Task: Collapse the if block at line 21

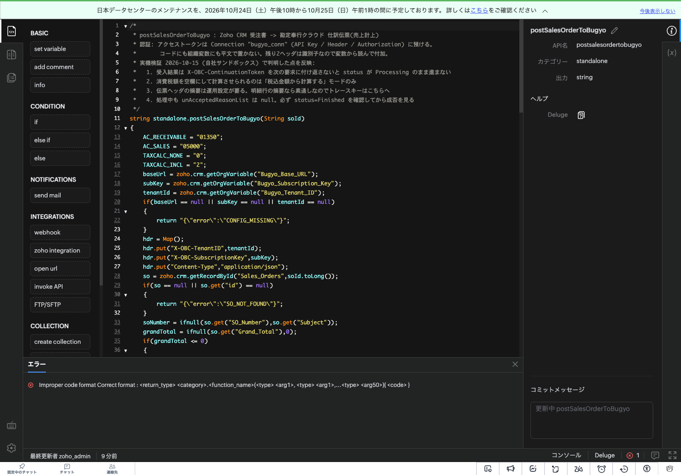Action: pyautogui.click(x=126, y=212)
